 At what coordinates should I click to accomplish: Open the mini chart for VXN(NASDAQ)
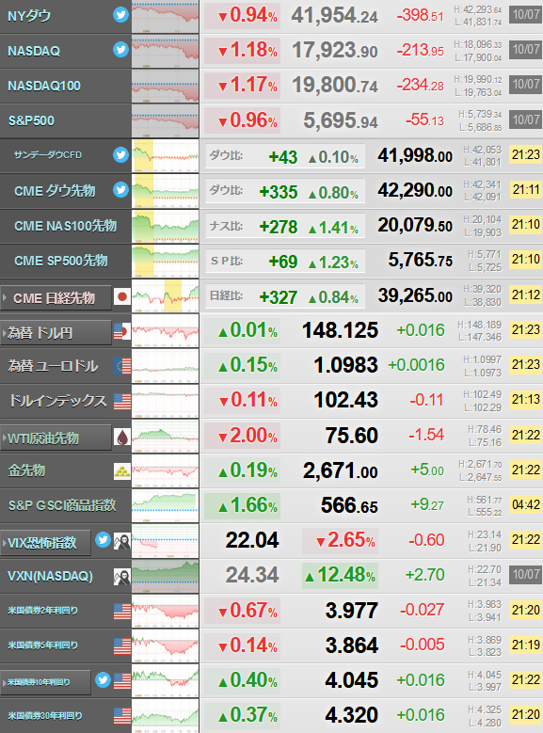click(165, 577)
